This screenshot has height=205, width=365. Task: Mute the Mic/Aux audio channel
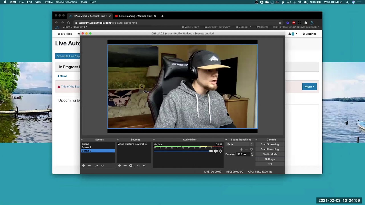tap(216, 151)
